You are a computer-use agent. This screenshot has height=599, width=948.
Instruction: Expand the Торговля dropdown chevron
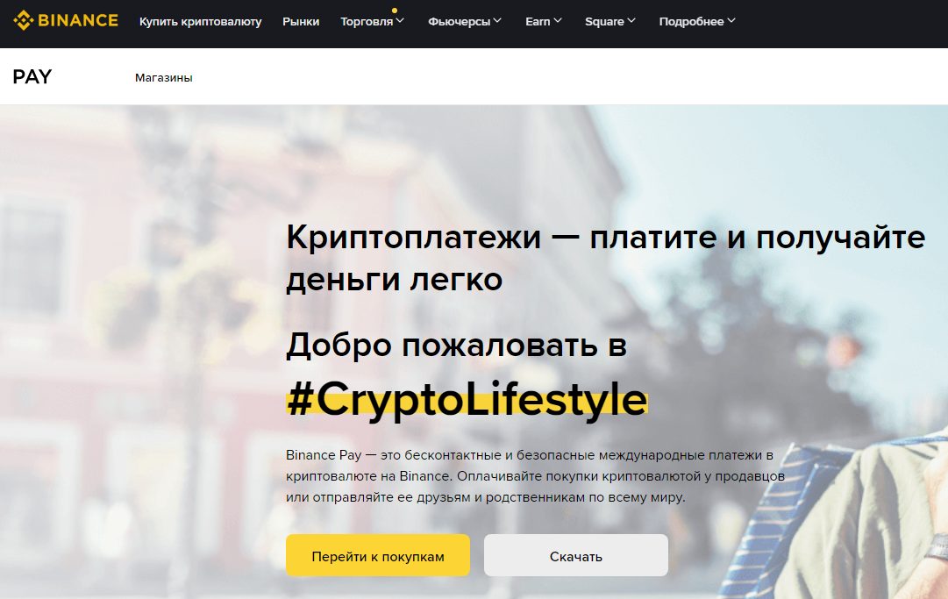pos(400,20)
